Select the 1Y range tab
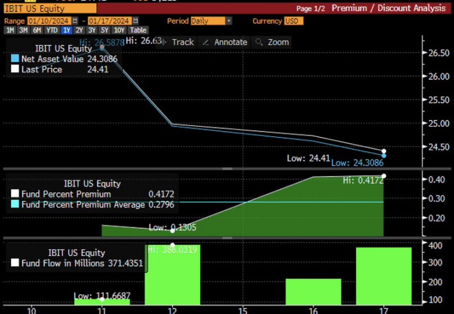The width and height of the screenshot is (454, 314). pyautogui.click(x=67, y=30)
